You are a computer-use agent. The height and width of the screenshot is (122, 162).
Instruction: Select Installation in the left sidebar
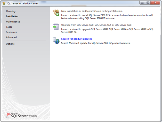(12, 16)
